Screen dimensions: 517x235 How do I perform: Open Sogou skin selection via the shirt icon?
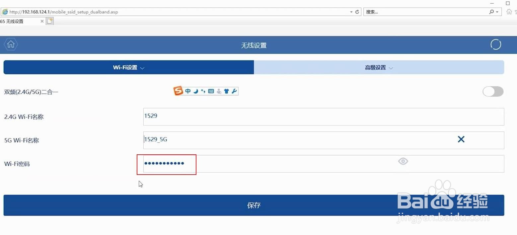click(226, 91)
